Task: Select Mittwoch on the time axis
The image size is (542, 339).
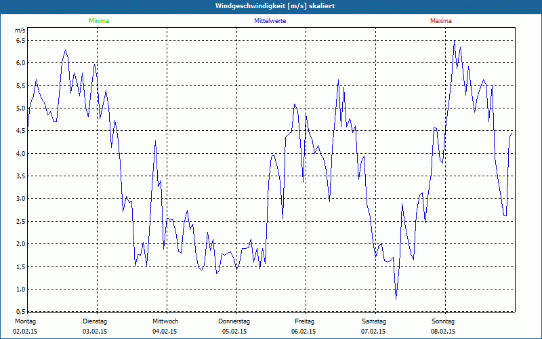Action: pos(165,321)
